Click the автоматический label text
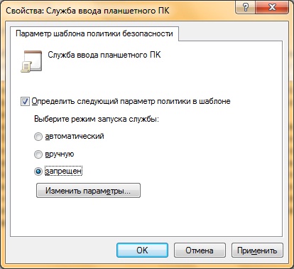 click(75, 136)
